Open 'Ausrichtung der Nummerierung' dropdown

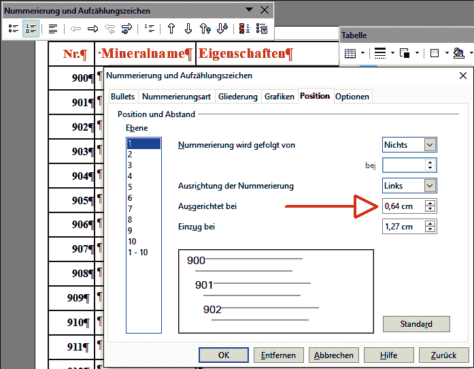pos(428,185)
